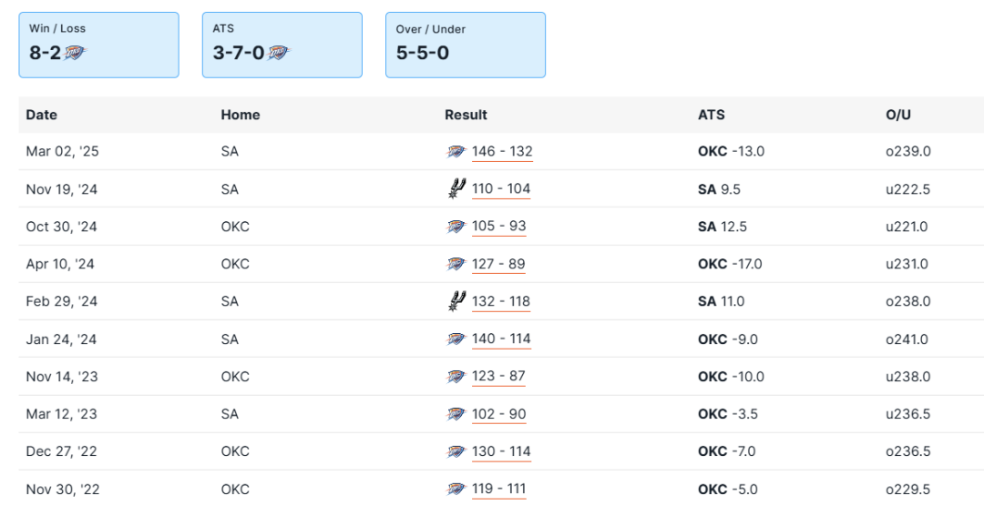The image size is (984, 506).
Task: Click the O/U column header
Action: (x=898, y=116)
